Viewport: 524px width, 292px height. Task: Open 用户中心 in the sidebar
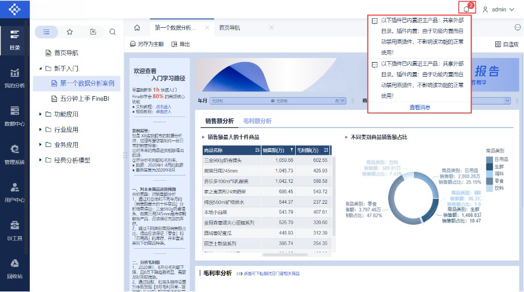tap(15, 192)
